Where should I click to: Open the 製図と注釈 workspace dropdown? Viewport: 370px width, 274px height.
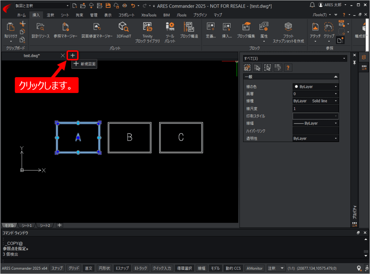coord(42,6)
